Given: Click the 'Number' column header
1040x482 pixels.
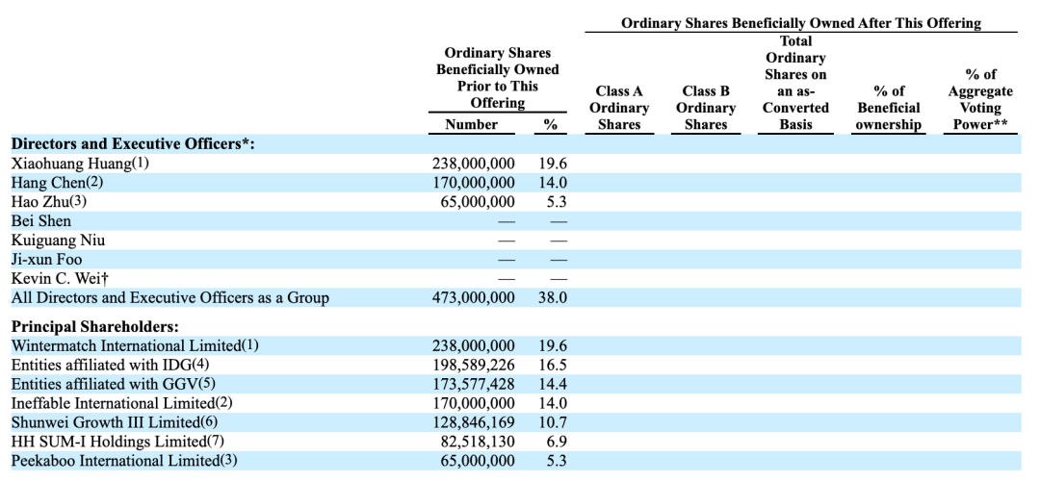Looking at the screenshot, I should (x=471, y=124).
